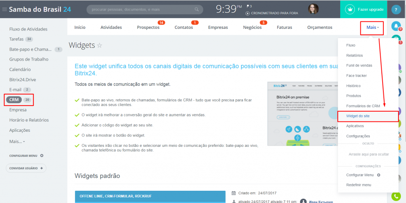Image resolution: width=406 pixels, height=203 pixels.
Task: Click the green phone call button
Action: click(x=396, y=196)
